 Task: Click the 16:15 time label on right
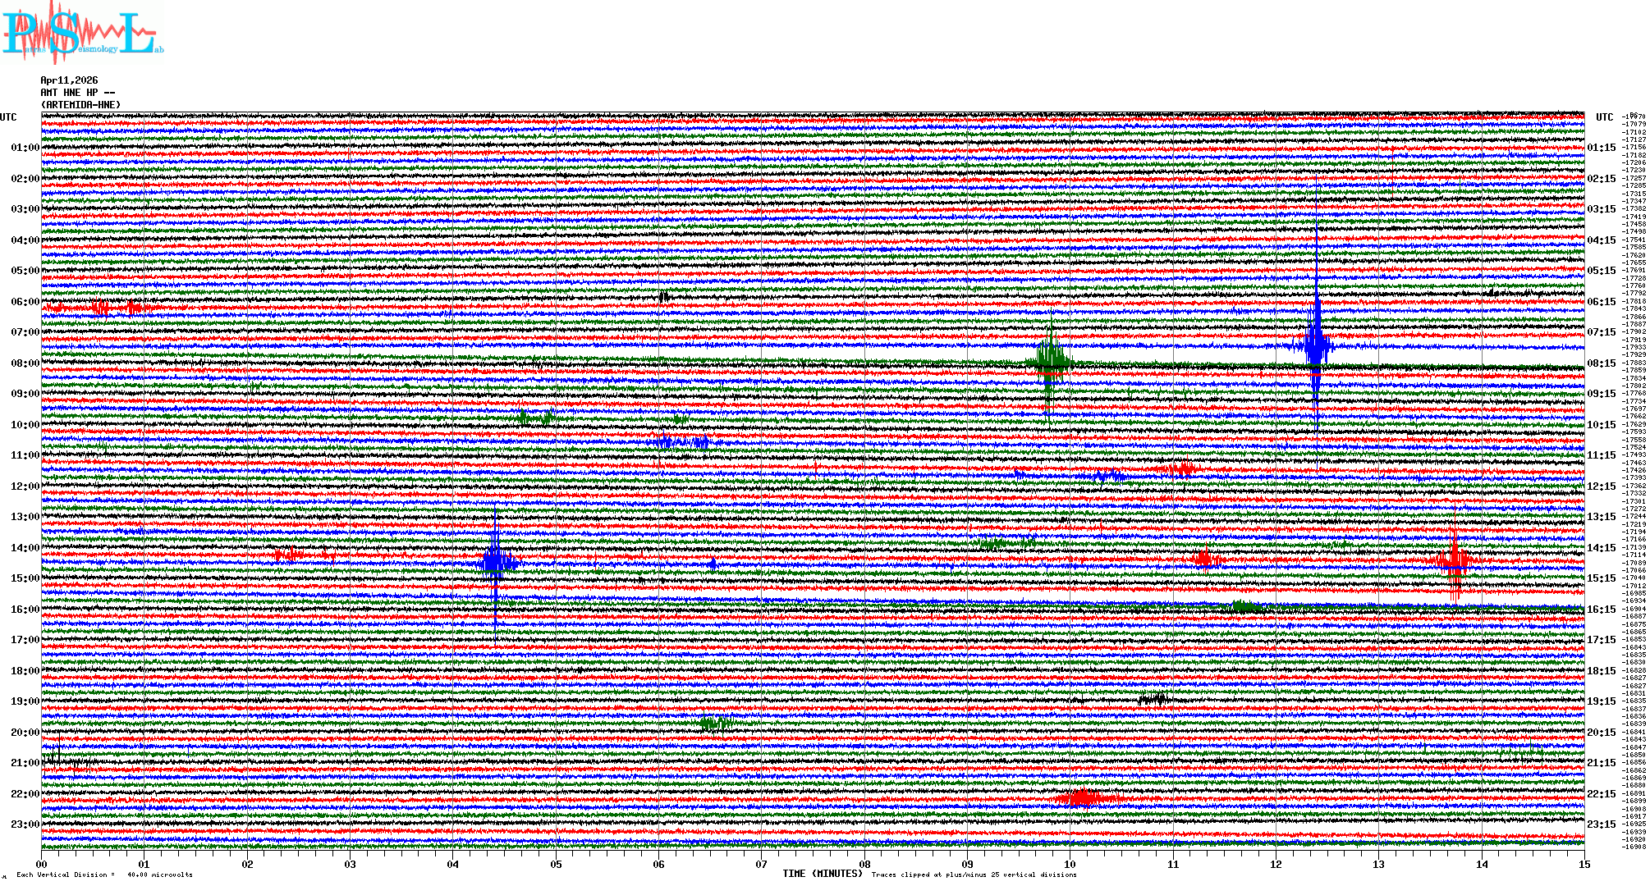click(1601, 610)
